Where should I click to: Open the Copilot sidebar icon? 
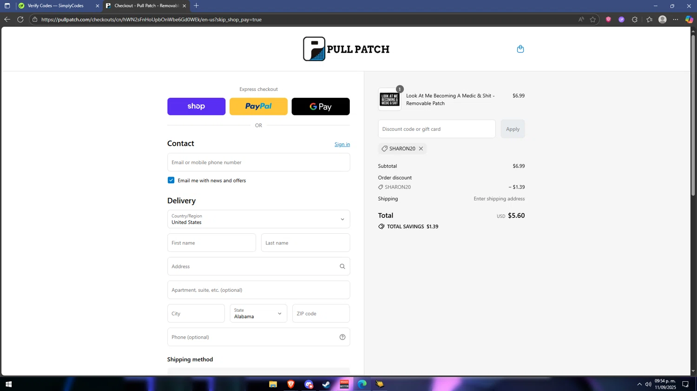tap(689, 19)
